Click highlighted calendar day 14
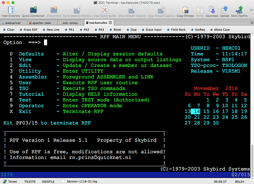The width and height of the screenshot is (254, 184). pos(196,111)
